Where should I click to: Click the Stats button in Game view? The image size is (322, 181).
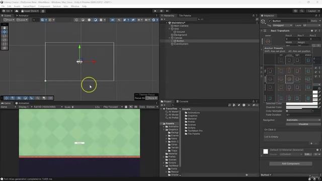tap(142, 107)
